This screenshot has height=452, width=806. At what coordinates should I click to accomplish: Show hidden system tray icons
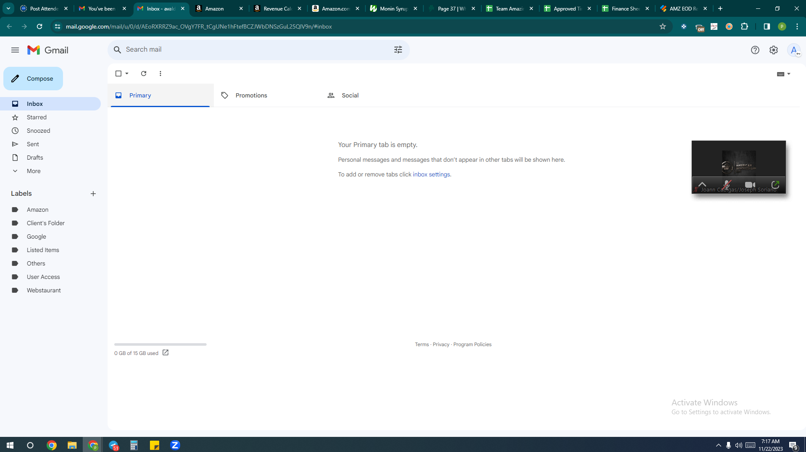coord(718,445)
